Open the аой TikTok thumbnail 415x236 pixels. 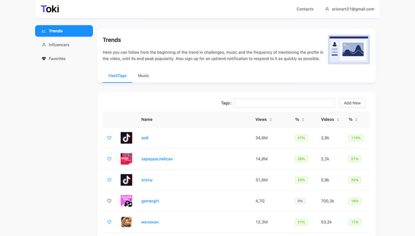point(126,138)
